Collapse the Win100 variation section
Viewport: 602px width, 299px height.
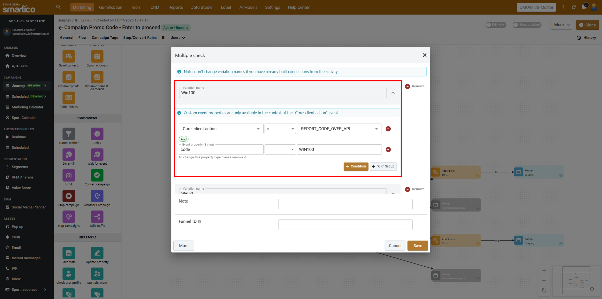(393, 93)
